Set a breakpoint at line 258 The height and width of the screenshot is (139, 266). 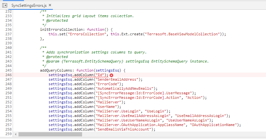(8, 129)
